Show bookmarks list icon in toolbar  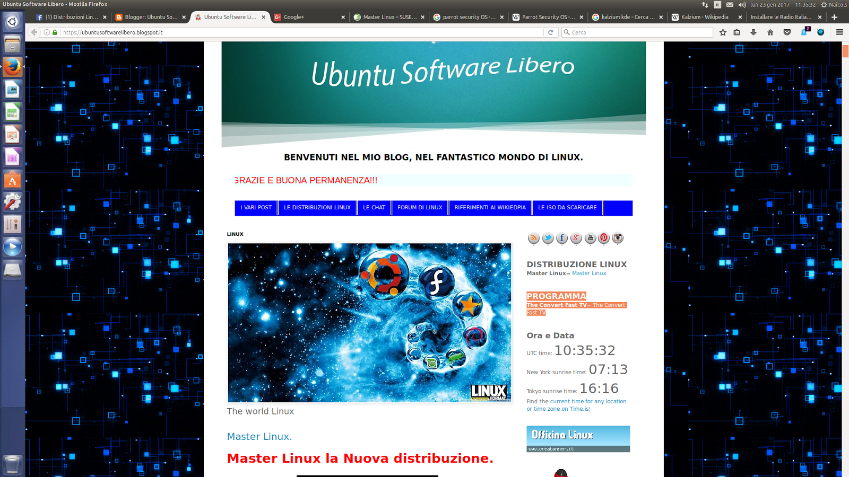[737, 32]
